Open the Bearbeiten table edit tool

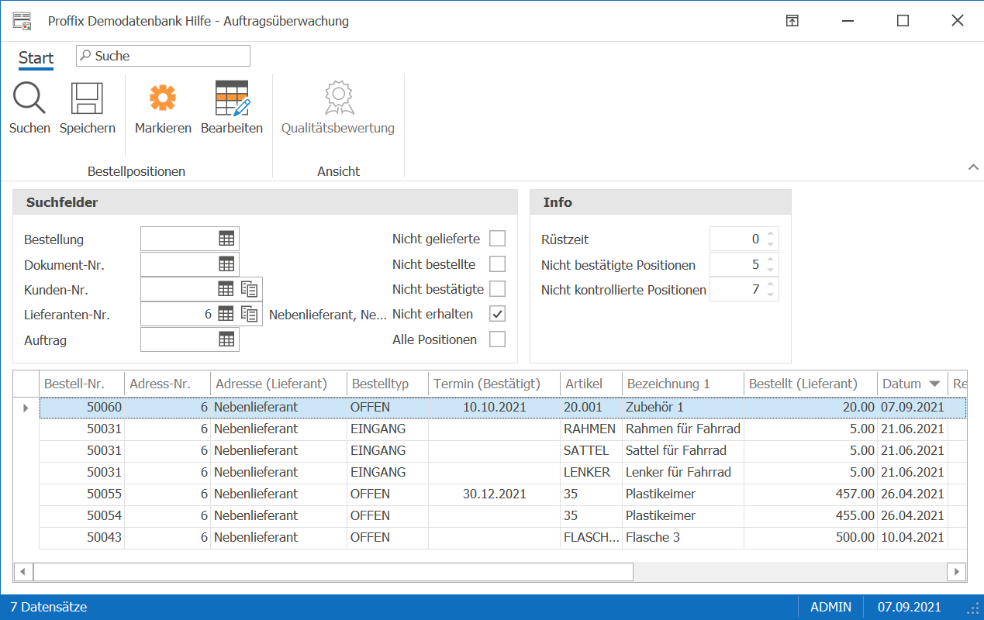[232, 98]
